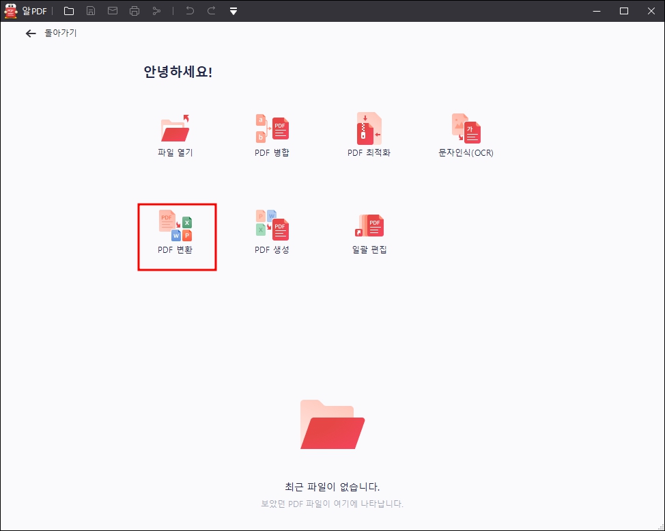
Task: Click the back arrow next to 돌아가기
Action: pos(31,33)
